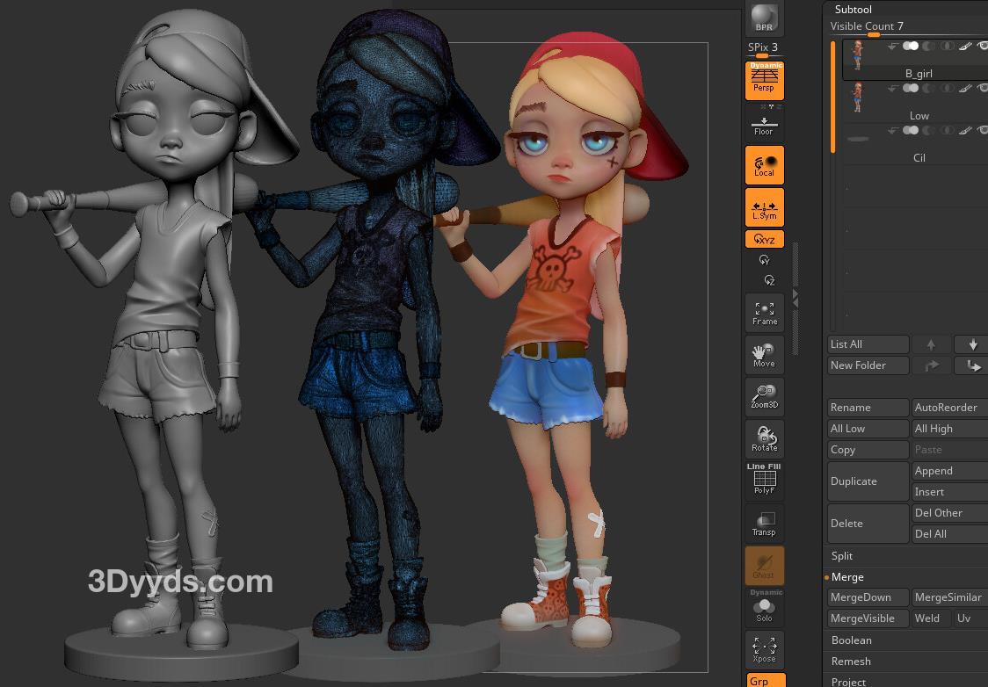The image size is (988, 687).
Task: Select the Move view tool
Action: tap(764, 355)
